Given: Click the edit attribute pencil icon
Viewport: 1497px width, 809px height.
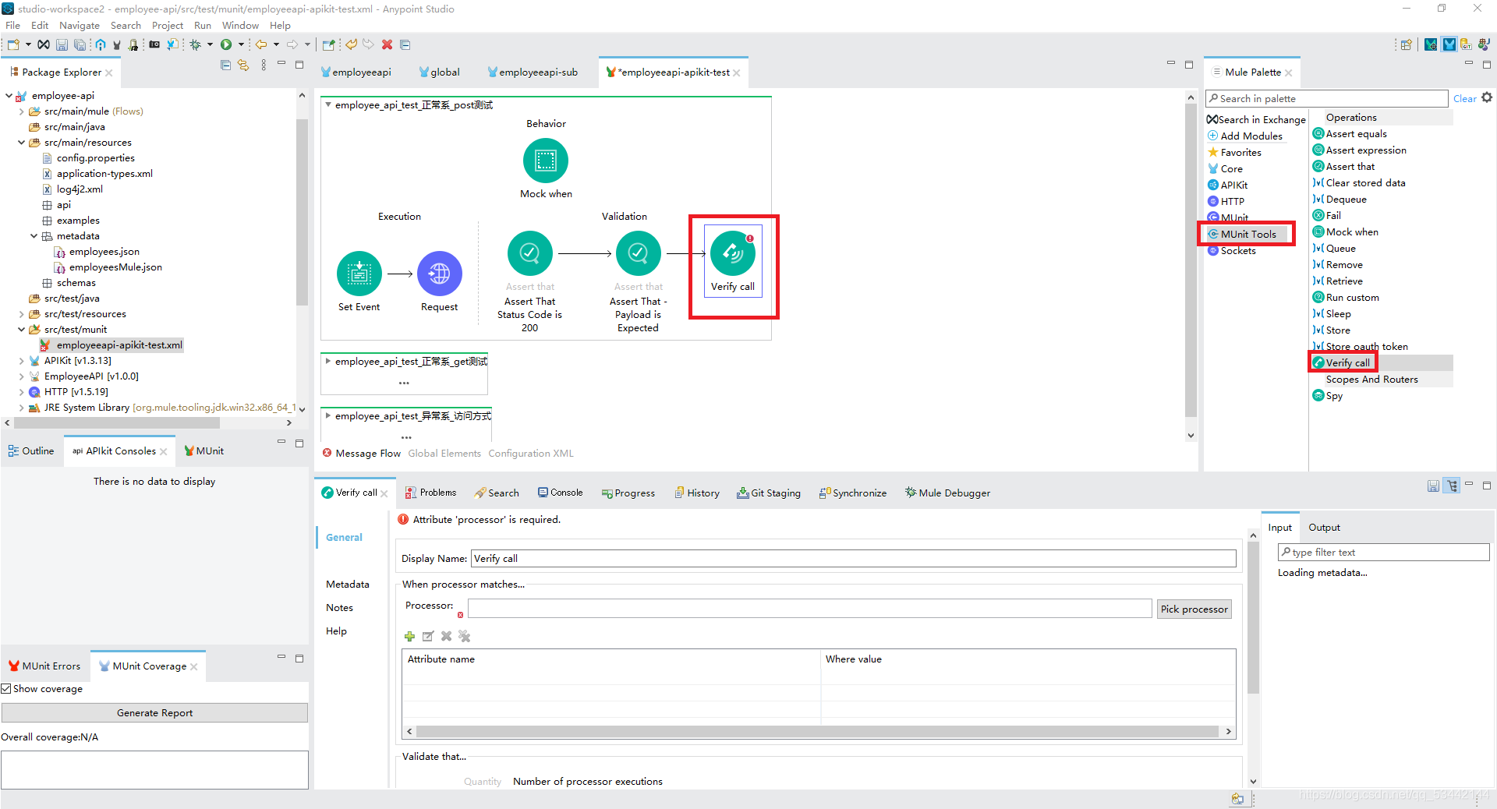Looking at the screenshot, I should point(428,636).
